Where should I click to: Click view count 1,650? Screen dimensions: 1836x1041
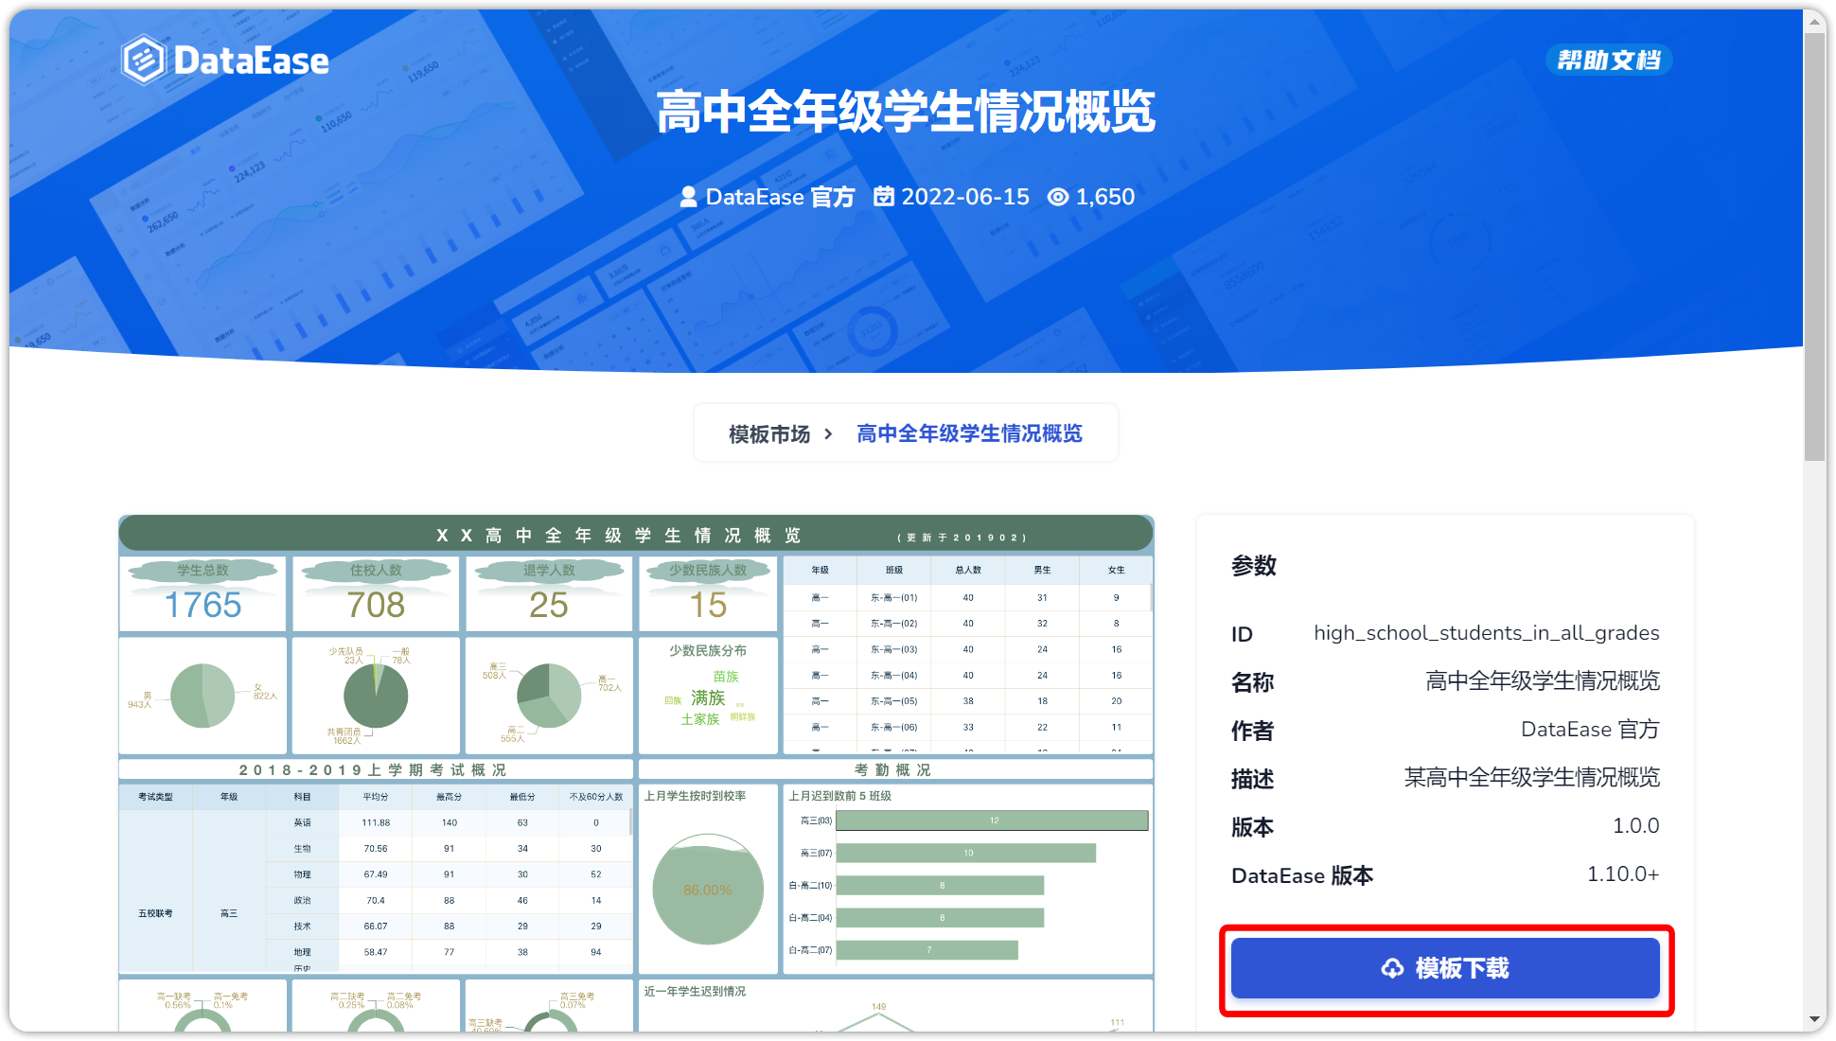tap(1105, 197)
